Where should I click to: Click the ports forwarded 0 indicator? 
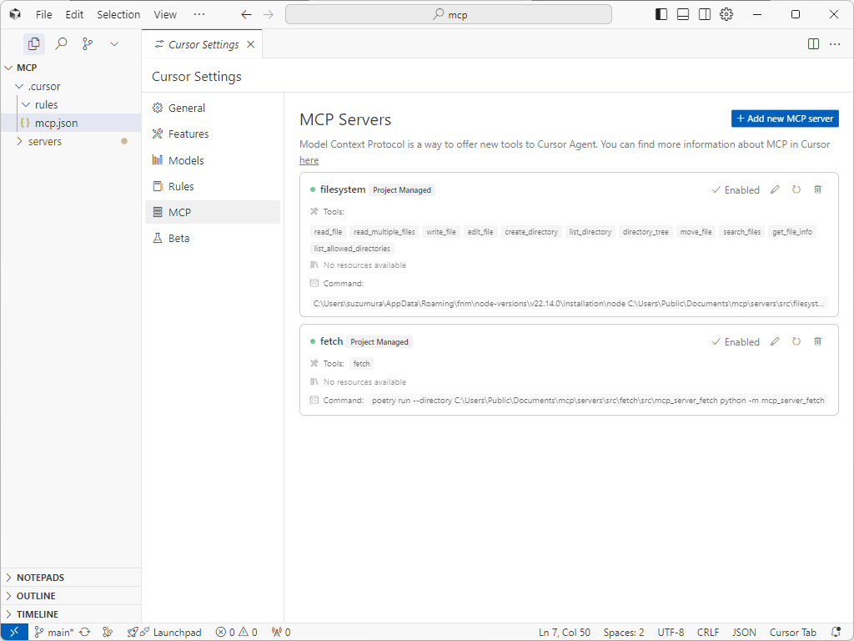click(281, 633)
